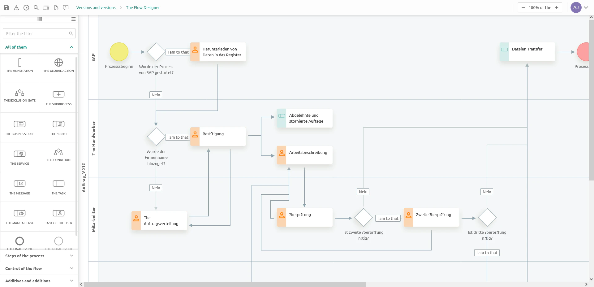Switch the palette to grid view
Screen dimensions: 594x287
point(39,19)
